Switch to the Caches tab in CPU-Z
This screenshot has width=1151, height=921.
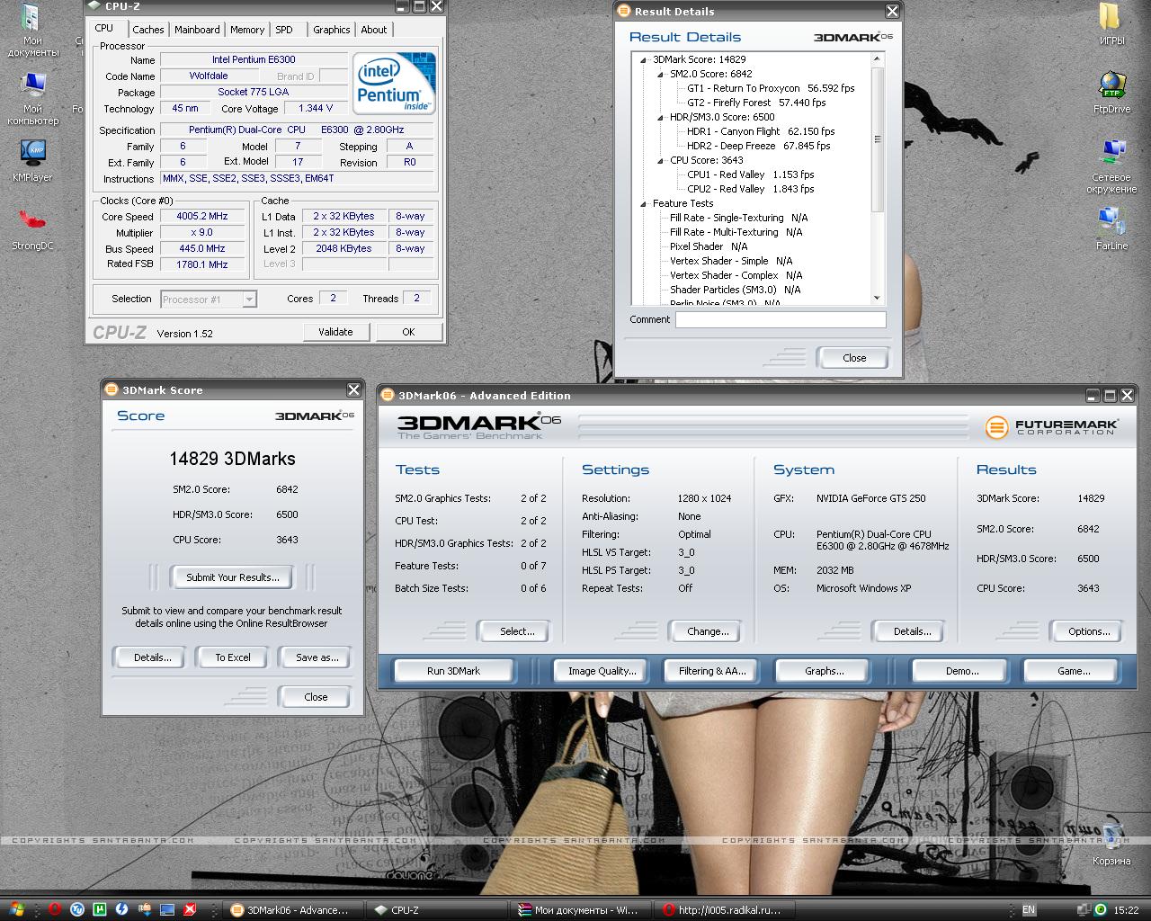pyautogui.click(x=148, y=30)
